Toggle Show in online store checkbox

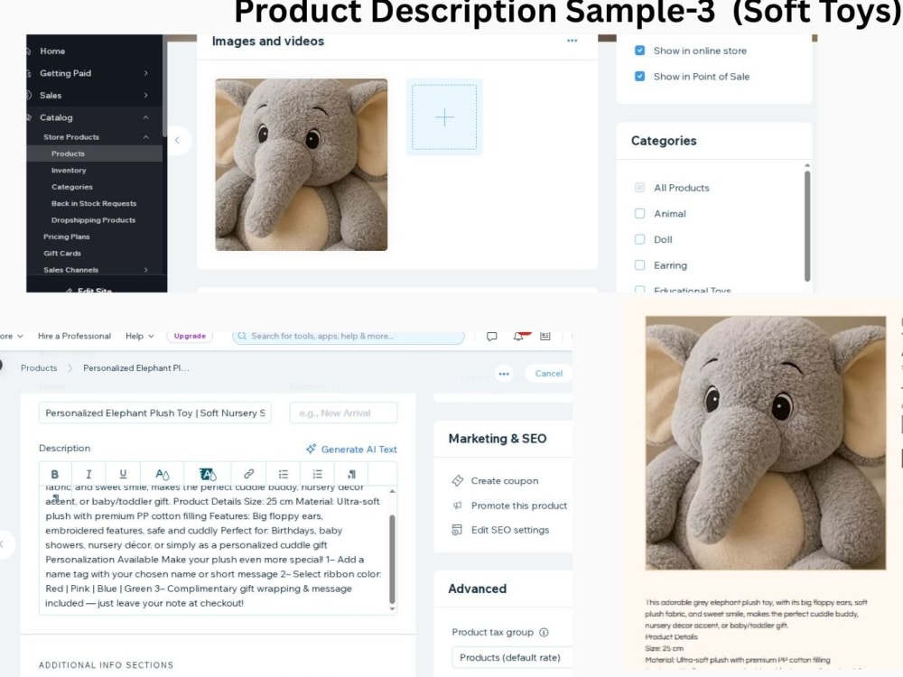point(639,51)
